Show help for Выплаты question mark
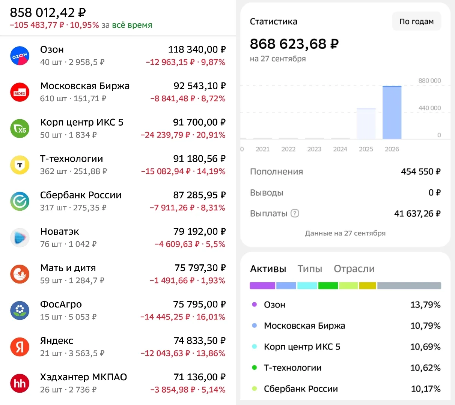Screen dimensions: 455x405 [x=295, y=213]
